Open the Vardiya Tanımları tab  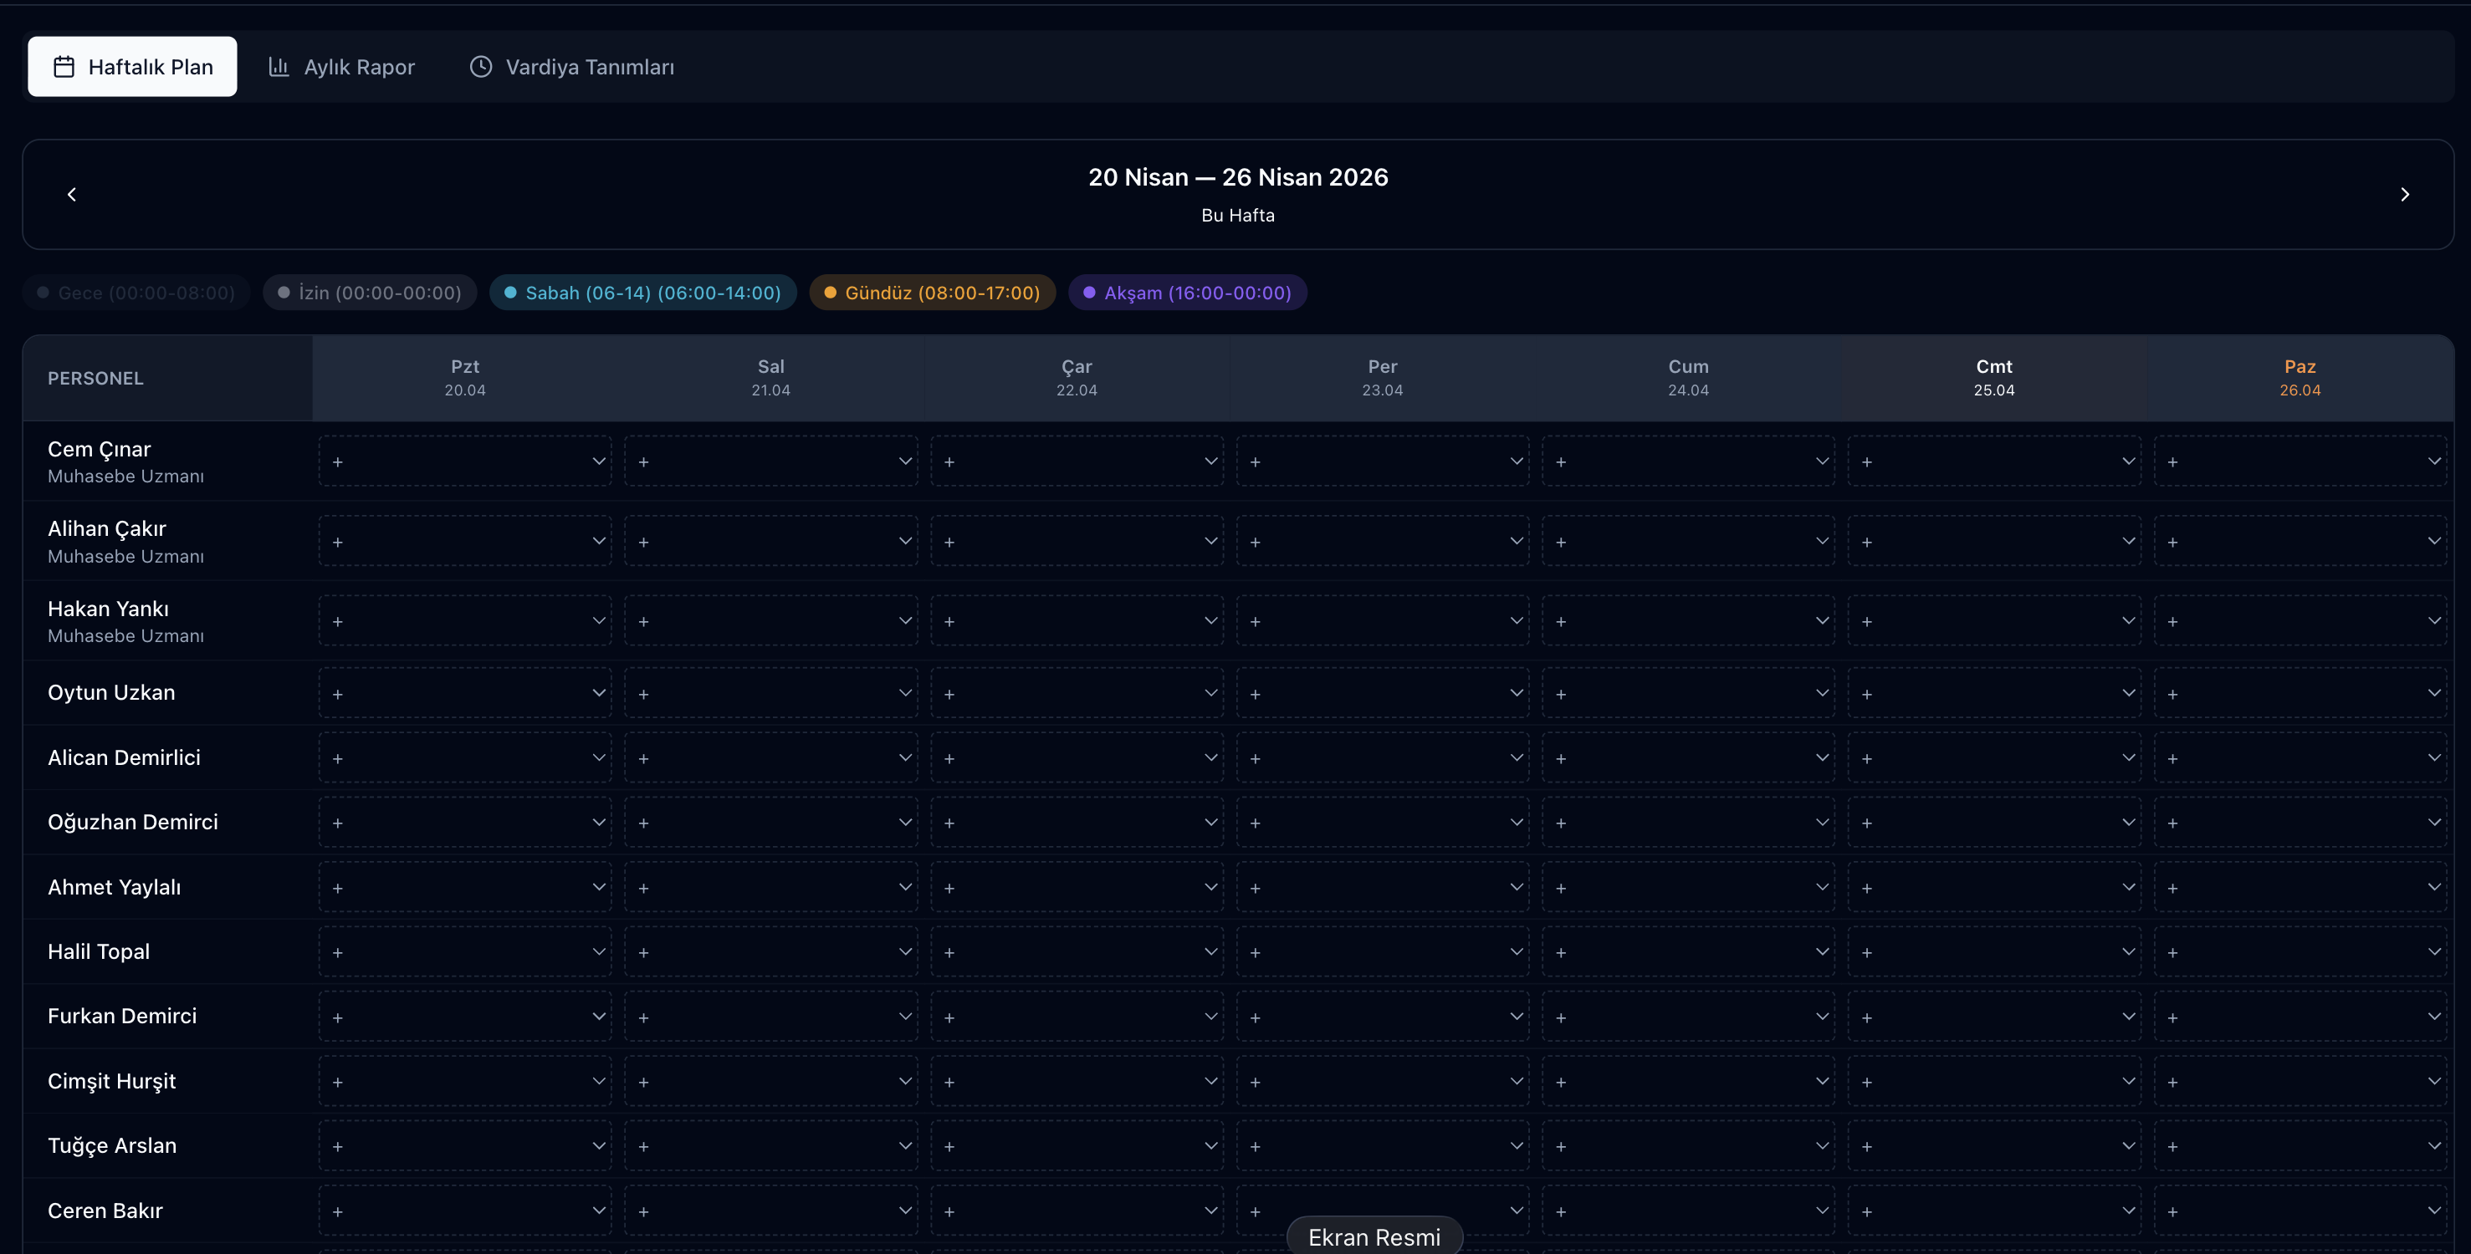click(571, 66)
